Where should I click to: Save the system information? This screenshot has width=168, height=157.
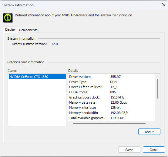pyautogui.click(x=129, y=150)
